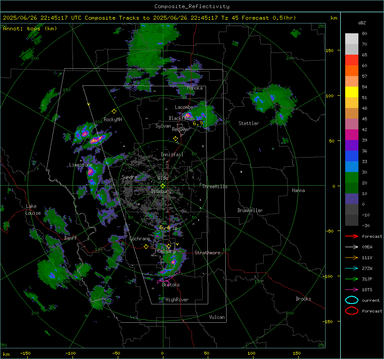Click the red forecast arrow in legend

352,236
